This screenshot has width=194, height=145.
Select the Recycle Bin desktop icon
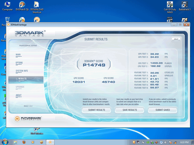coord(7,20)
